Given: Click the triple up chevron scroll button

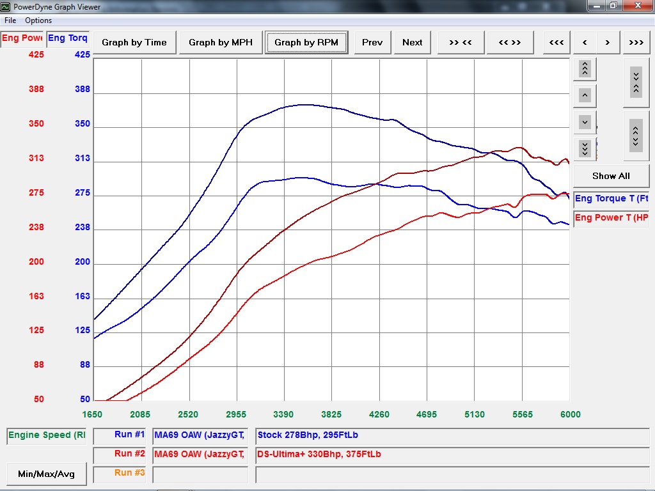Looking at the screenshot, I should click(x=585, y=69).
